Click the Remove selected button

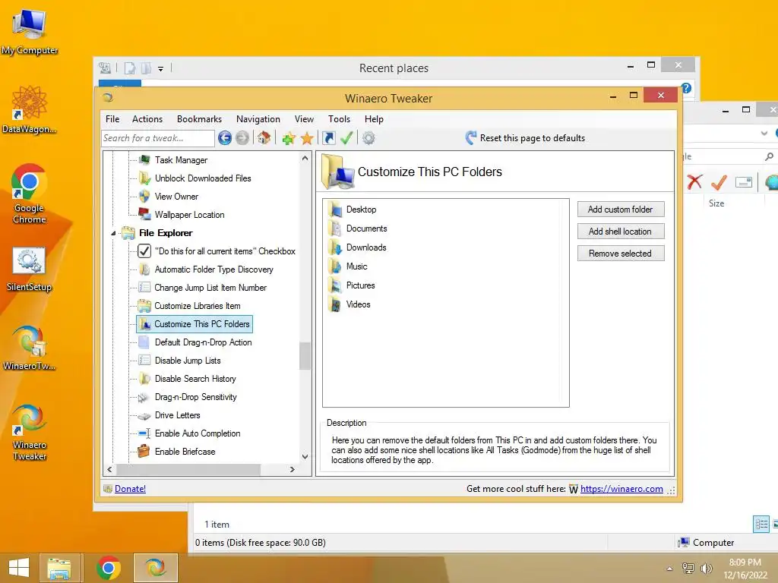[621, 254]
